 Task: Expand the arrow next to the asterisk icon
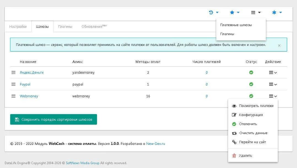tap(281, 12)
